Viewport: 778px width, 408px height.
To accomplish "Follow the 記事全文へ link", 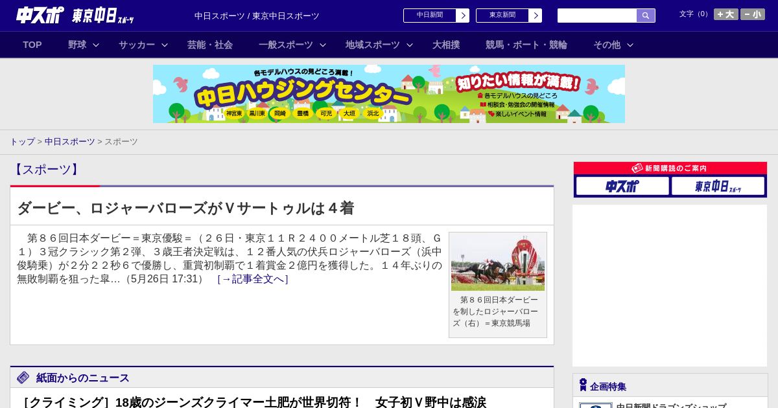I will (253, 279).
